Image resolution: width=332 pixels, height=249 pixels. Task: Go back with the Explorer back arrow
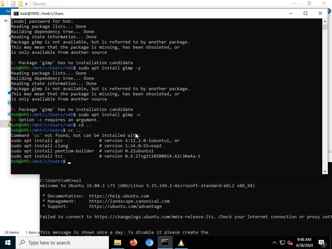pyautogui.click(x=6, y=21)
